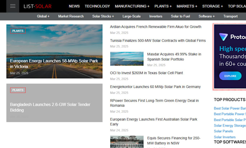Click Mar 25, 2025 under Tunisia article
The height and width of the screenshot is (148, 246).
(119, 46)
